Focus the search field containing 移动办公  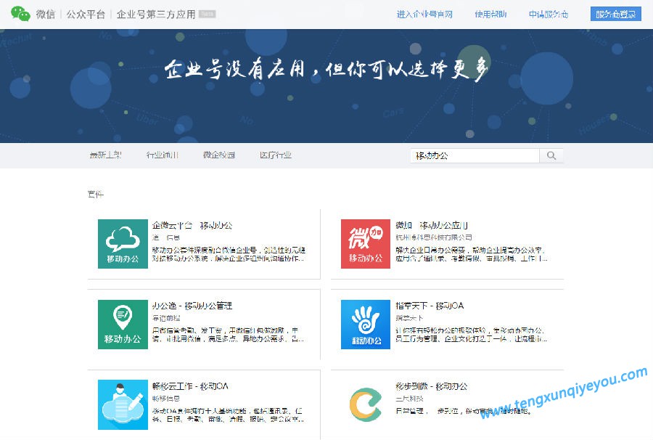pos(475,156)
